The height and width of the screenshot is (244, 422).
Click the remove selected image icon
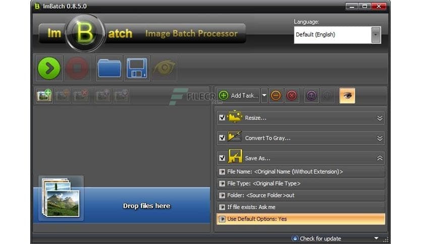pos(62,95)
